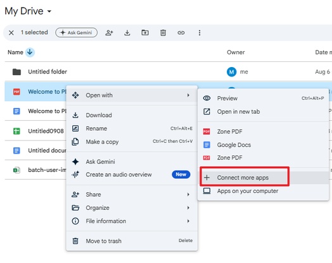
Task: Click the Docs icon of Untitled document
Action: click(x=16, y=150)
